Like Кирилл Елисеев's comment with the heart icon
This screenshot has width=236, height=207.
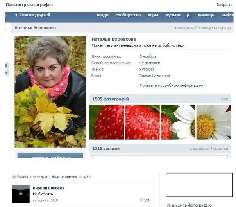click(141, 200)
